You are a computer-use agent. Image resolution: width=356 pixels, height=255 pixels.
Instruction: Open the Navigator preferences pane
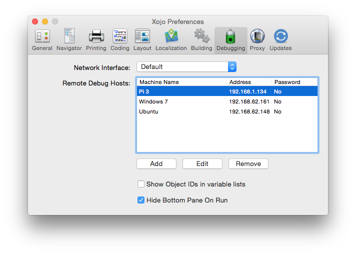[69, 40]
